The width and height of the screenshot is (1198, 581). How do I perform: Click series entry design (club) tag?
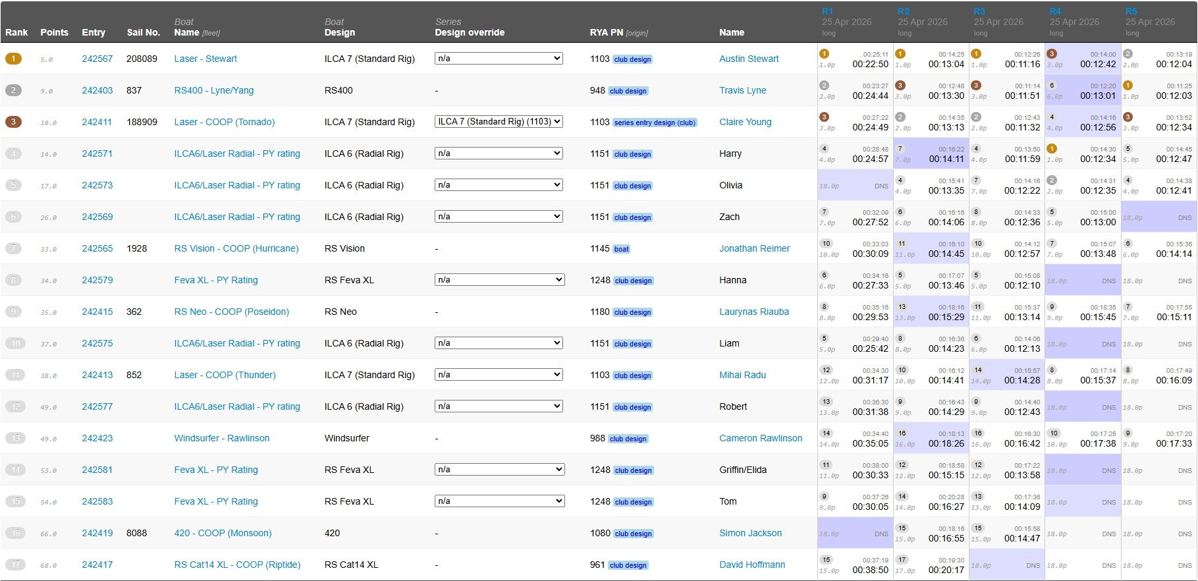click(x=655, y=123)
